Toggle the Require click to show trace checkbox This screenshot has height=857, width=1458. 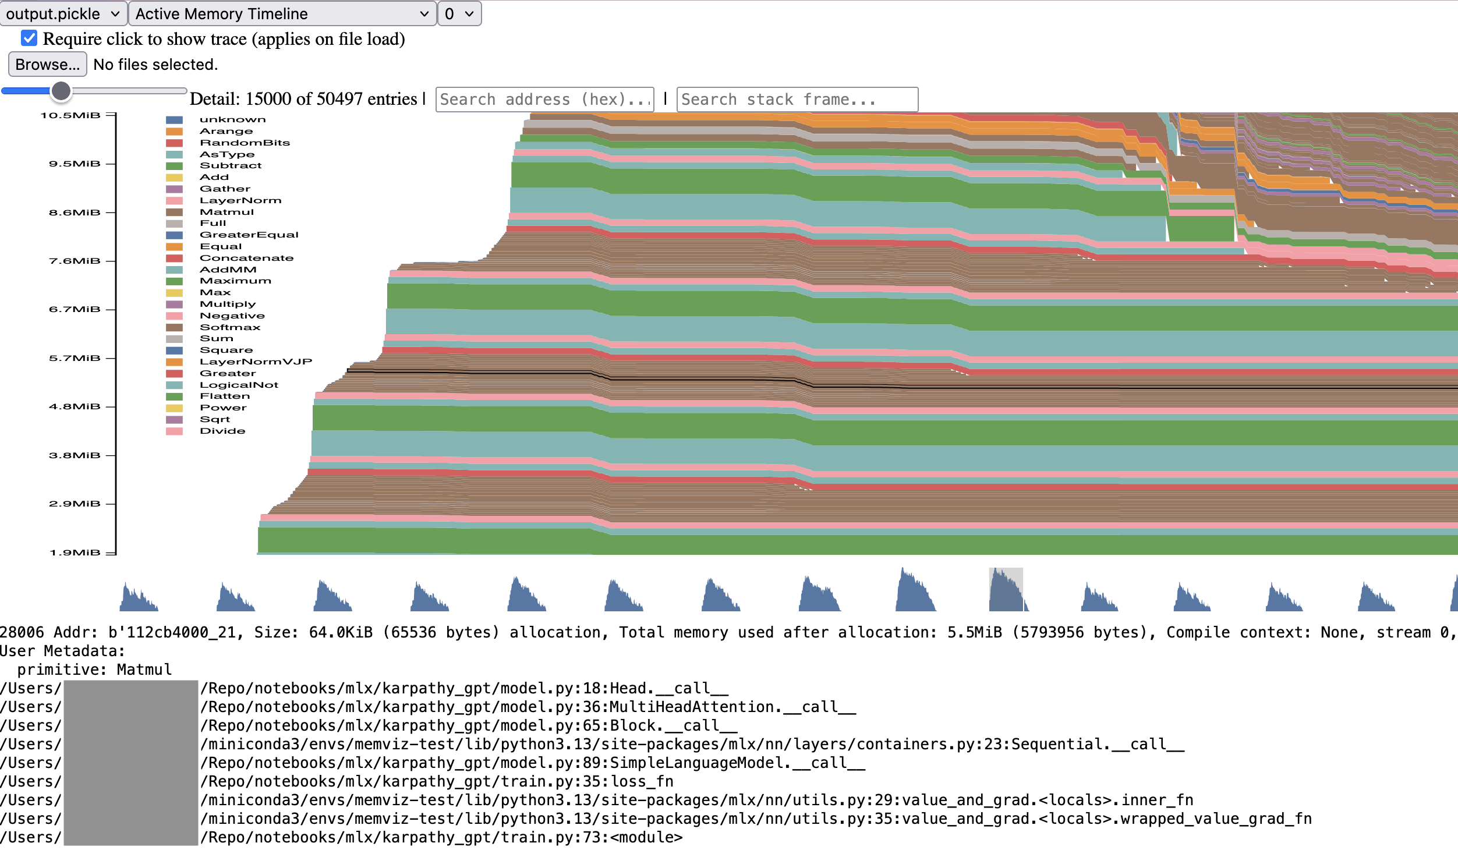[x=29, y=38]
